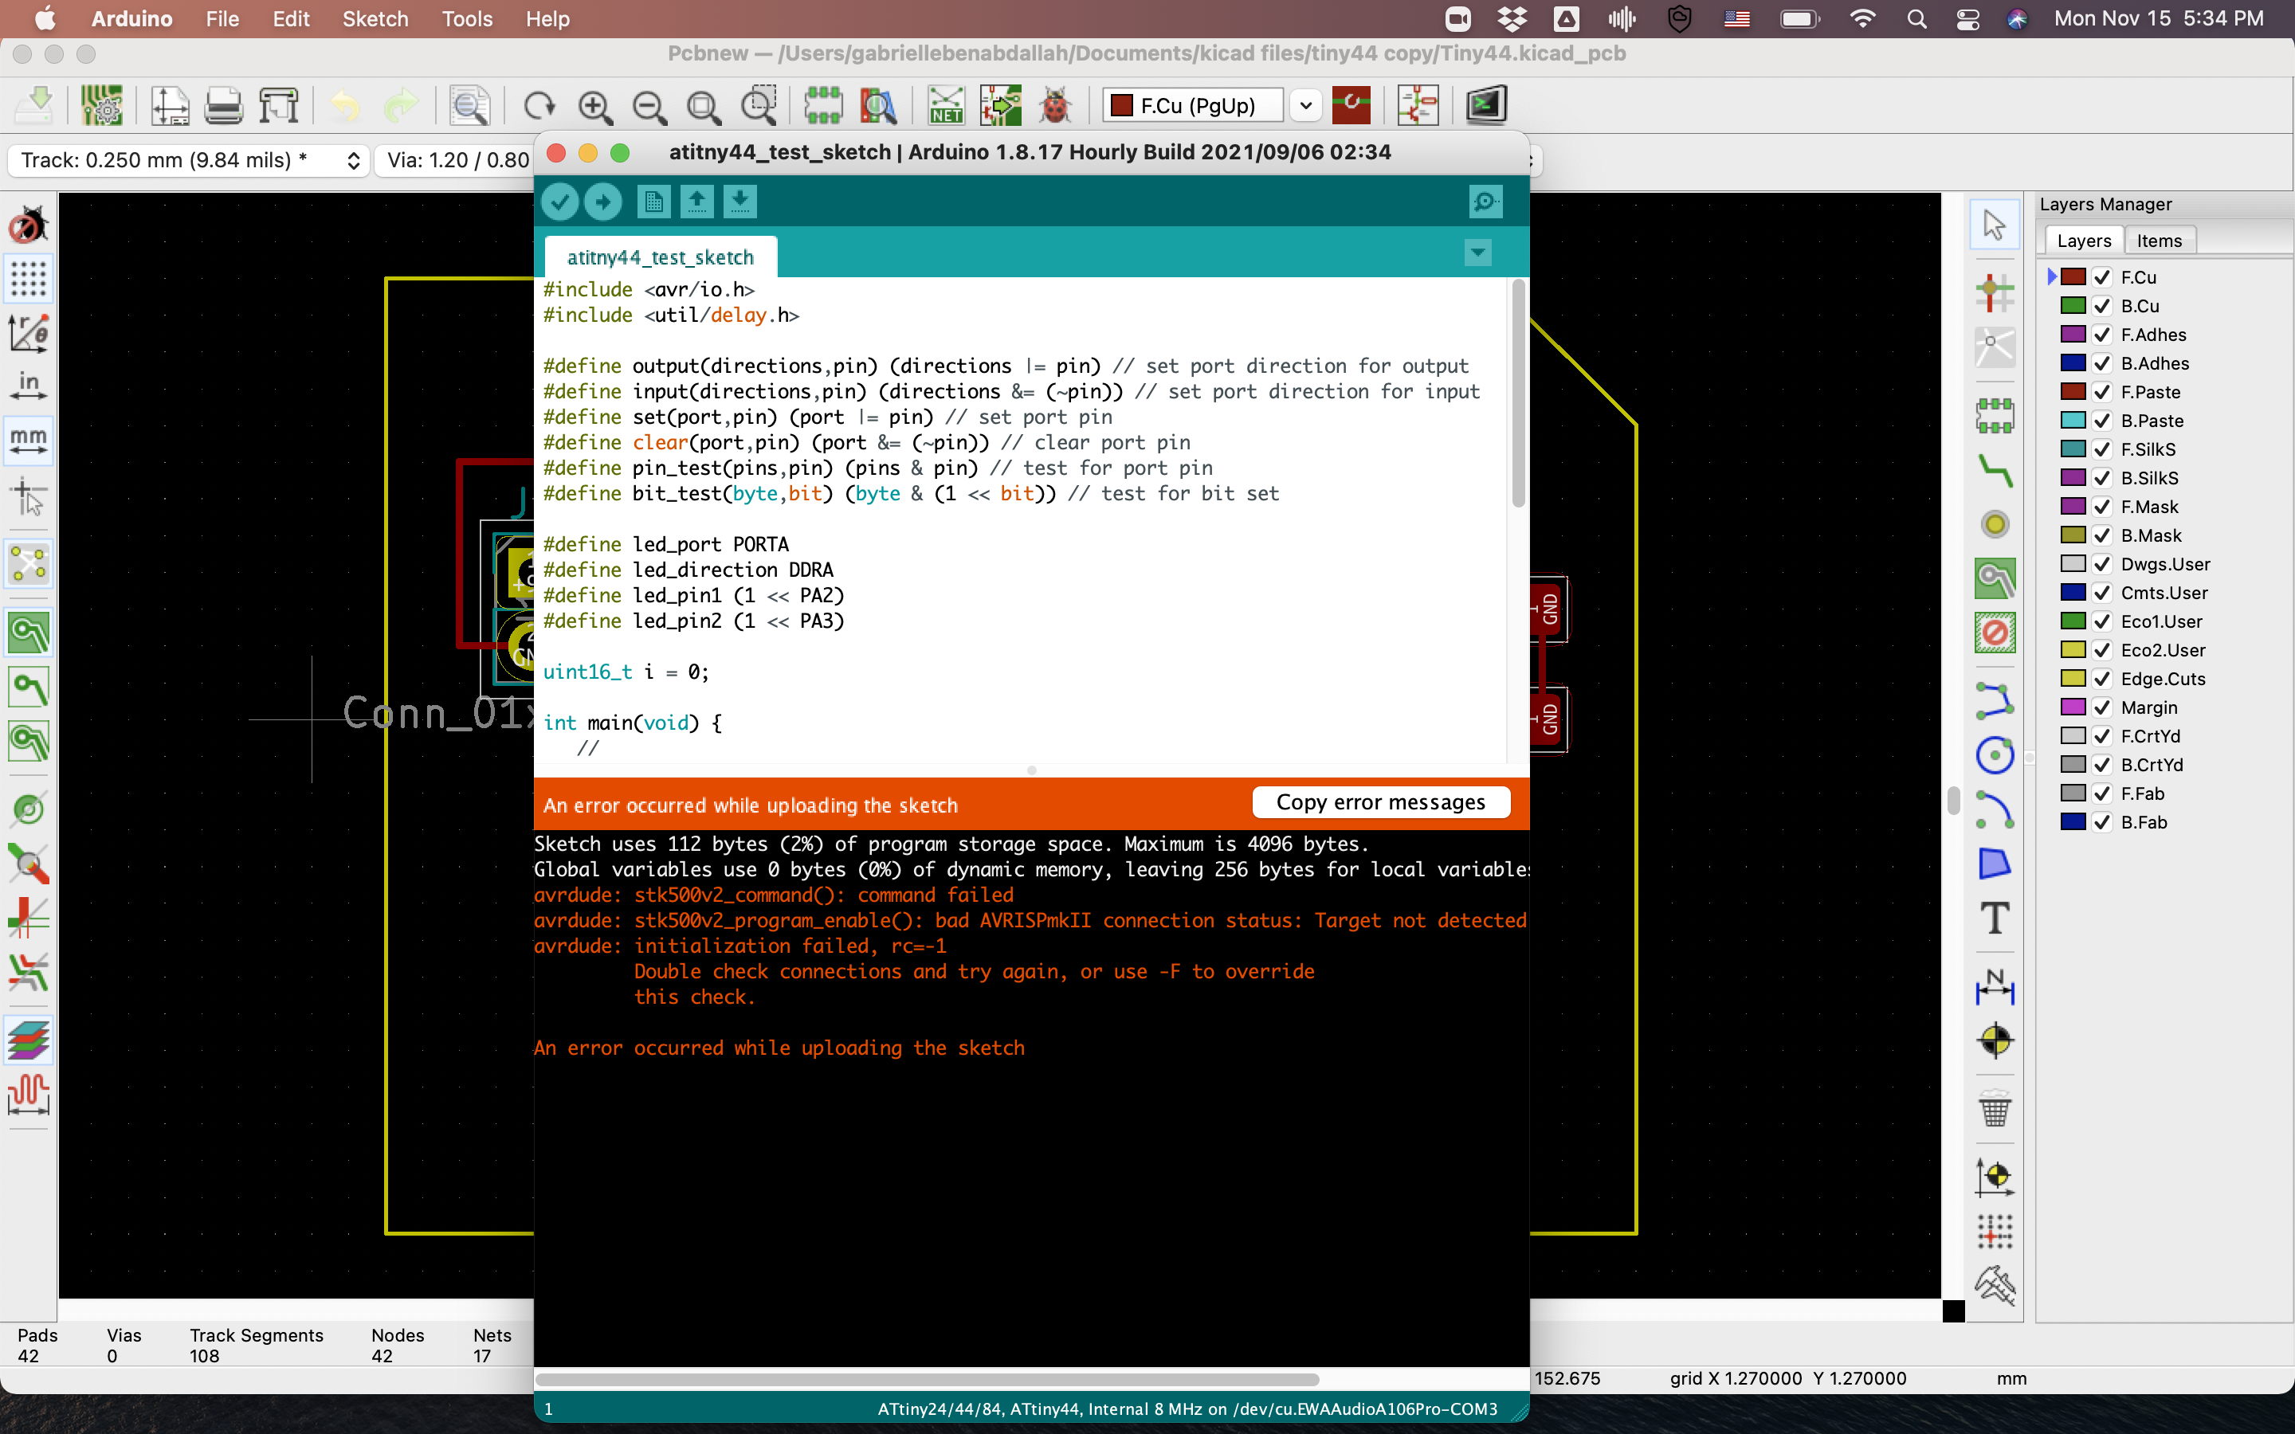Select the Delete items trash tool

click(x=1995, y=1107)
